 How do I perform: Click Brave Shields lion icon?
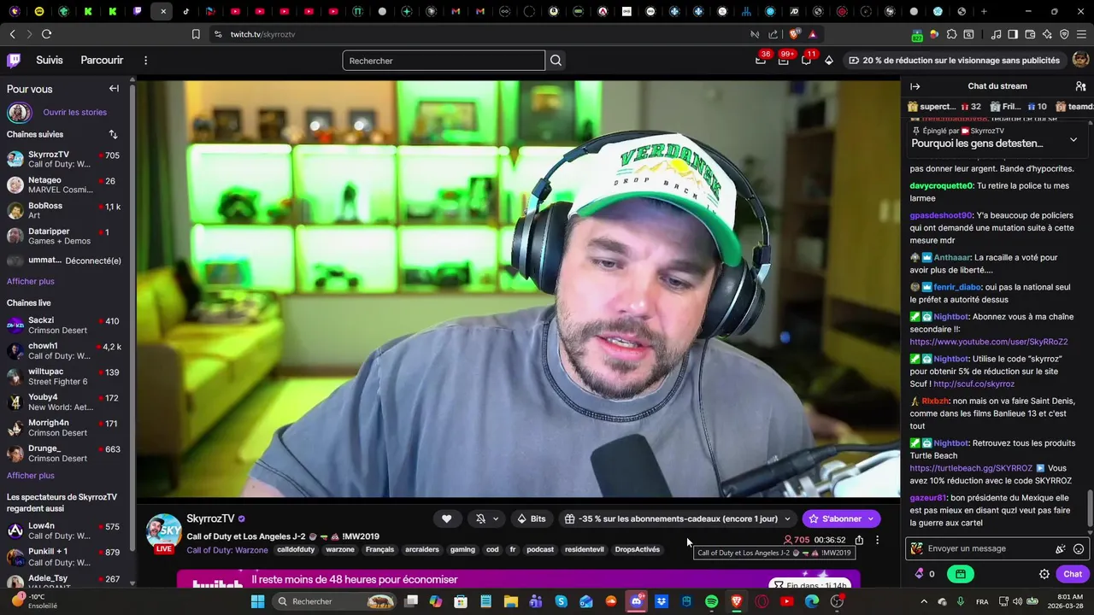pyautogui.click(x=795, y=34)
